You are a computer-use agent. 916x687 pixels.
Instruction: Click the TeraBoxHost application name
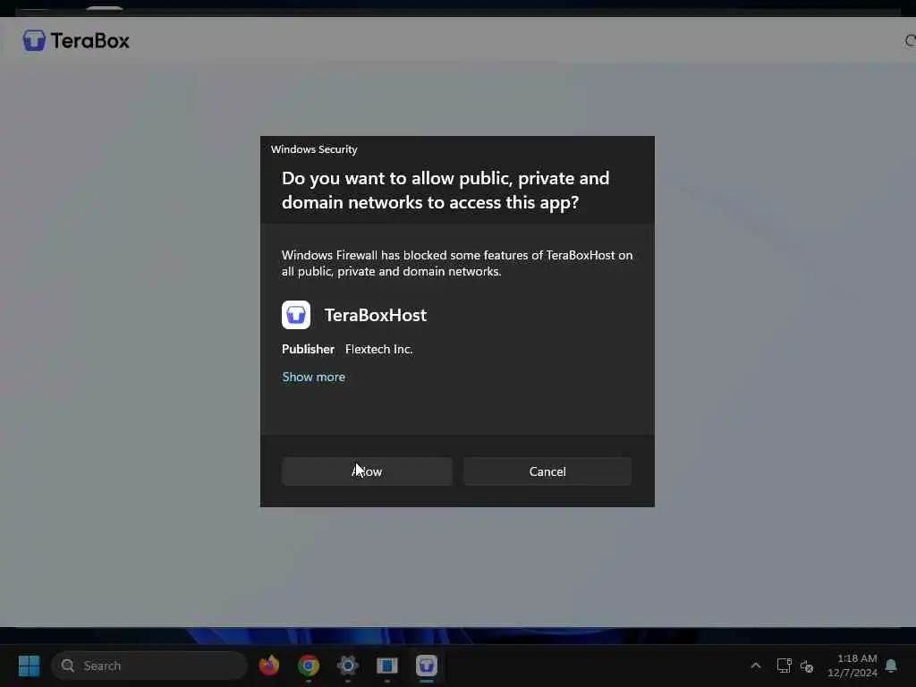click(x=375, y=316)
